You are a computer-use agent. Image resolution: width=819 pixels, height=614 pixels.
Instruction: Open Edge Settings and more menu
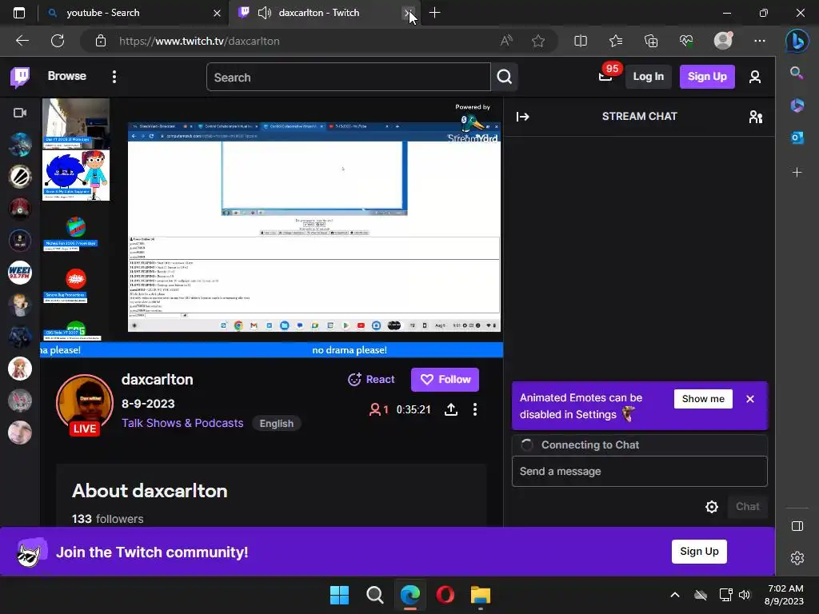760,41
